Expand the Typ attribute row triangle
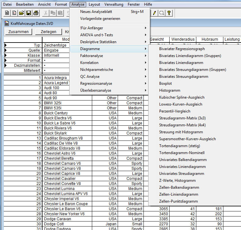The height and width of the screenshot is (230, 241). coord(6,45)
